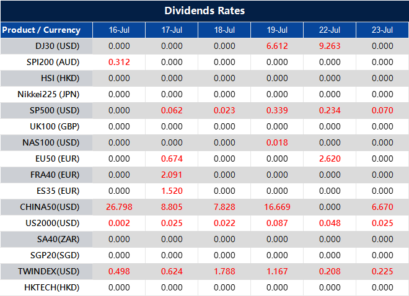Click the 0.339 value in SP500 row

pyautogui.click(x=277, y=110)
